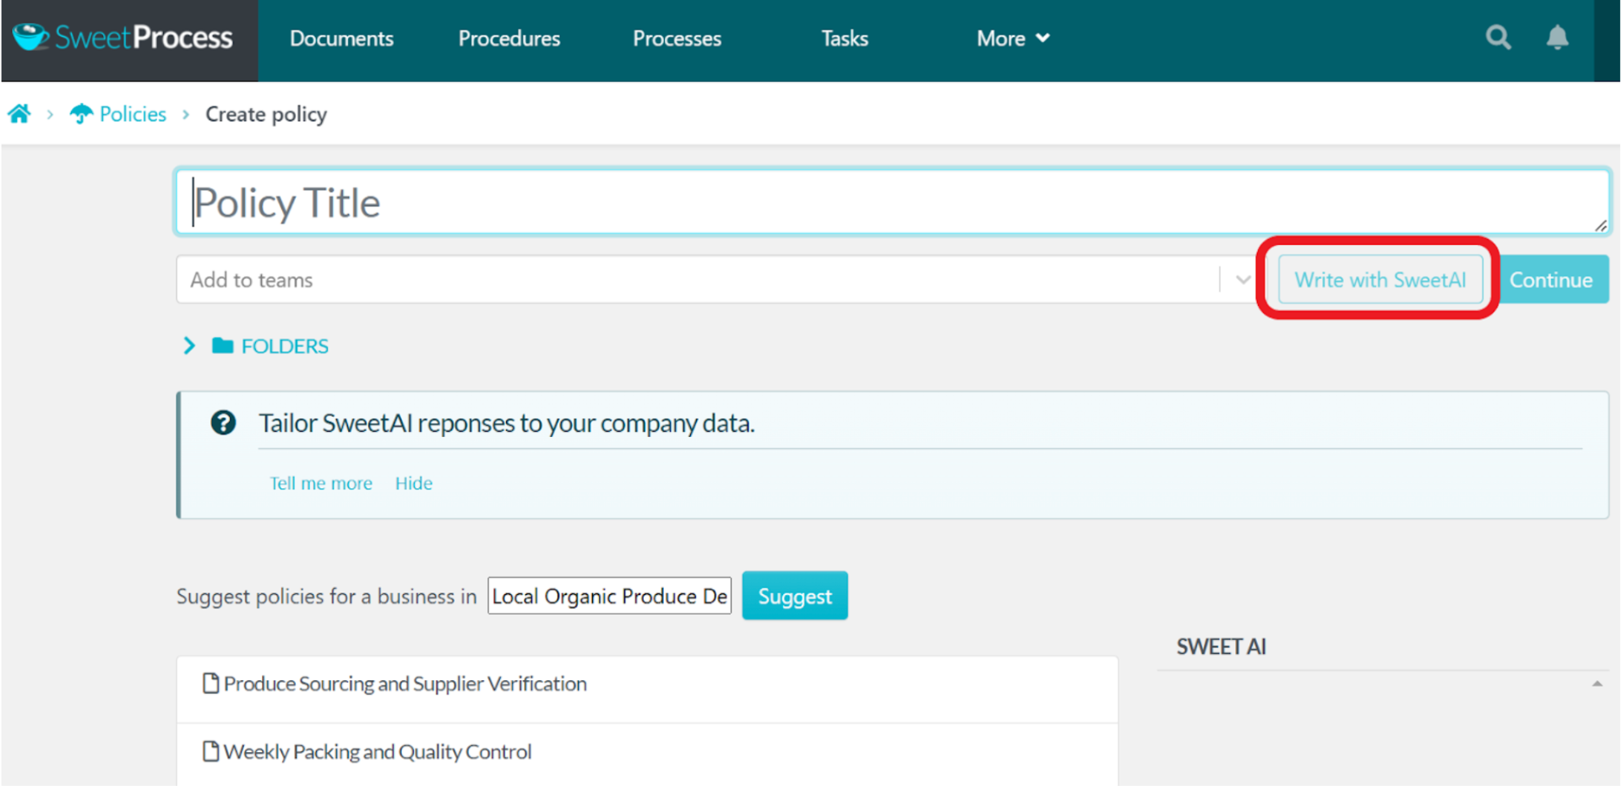Viewport: 1622px width, 791px height.
Task: Click the business type input field
Action: point(609,596)
